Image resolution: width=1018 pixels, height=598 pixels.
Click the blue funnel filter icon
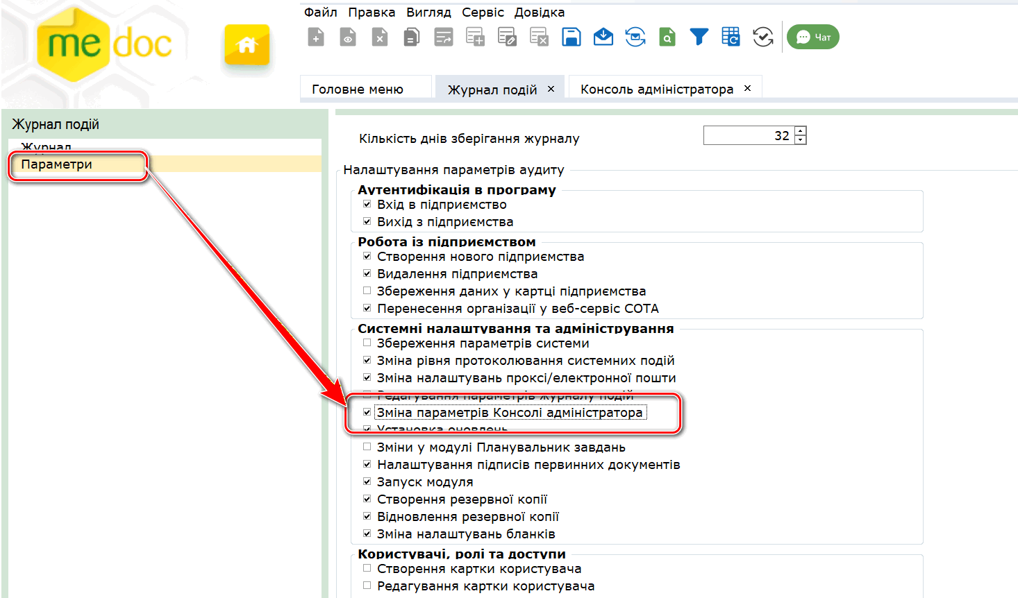(699, 37)
